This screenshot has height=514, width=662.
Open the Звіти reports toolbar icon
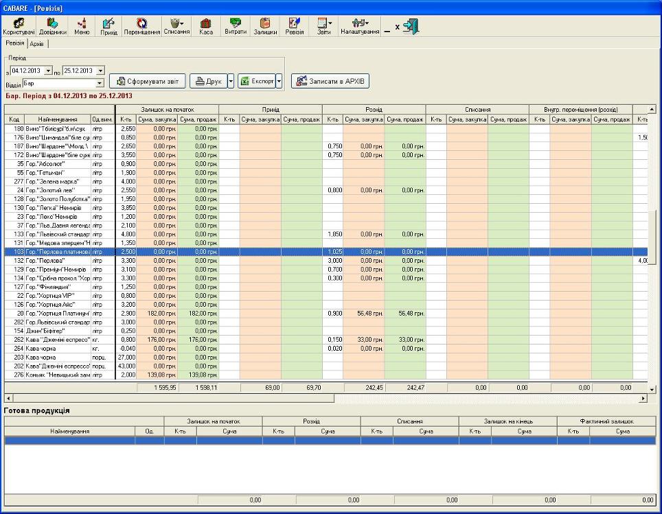324,26
